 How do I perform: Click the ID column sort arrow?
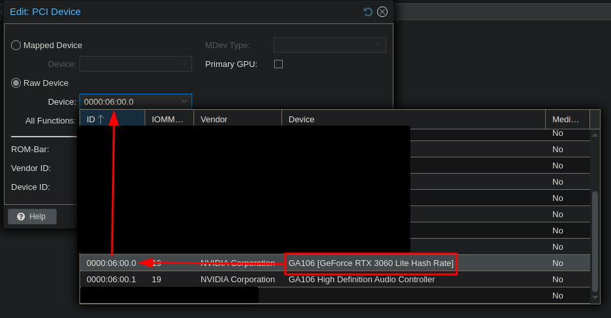[x=101, y=120]
